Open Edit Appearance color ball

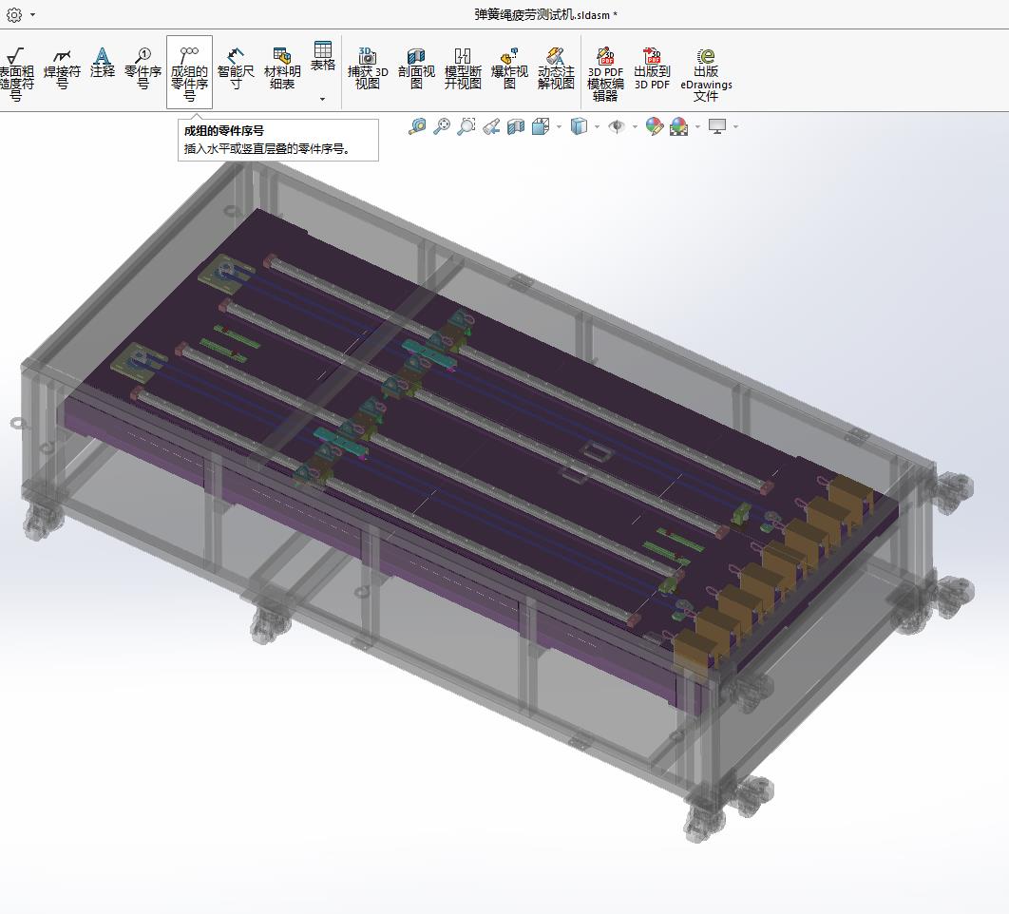[x=655, y=126]
